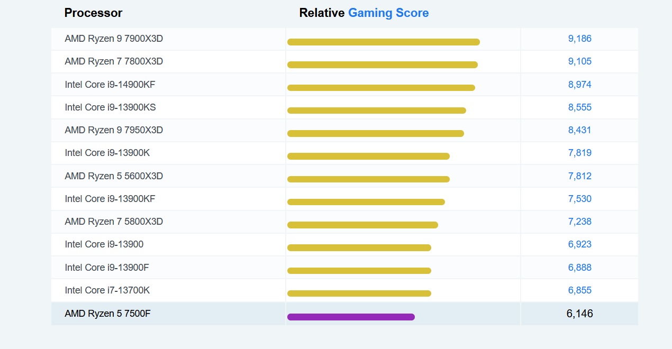This screenshot has width=672, height=349.
Task: Select the 6,146 score value
Action: tap(580, 314)
